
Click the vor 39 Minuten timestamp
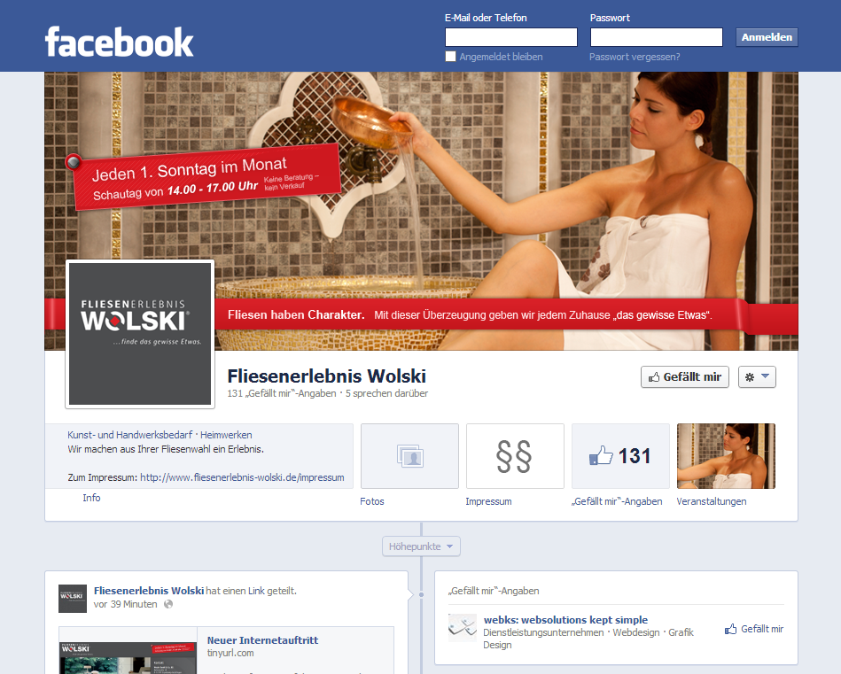coord(126,604)
